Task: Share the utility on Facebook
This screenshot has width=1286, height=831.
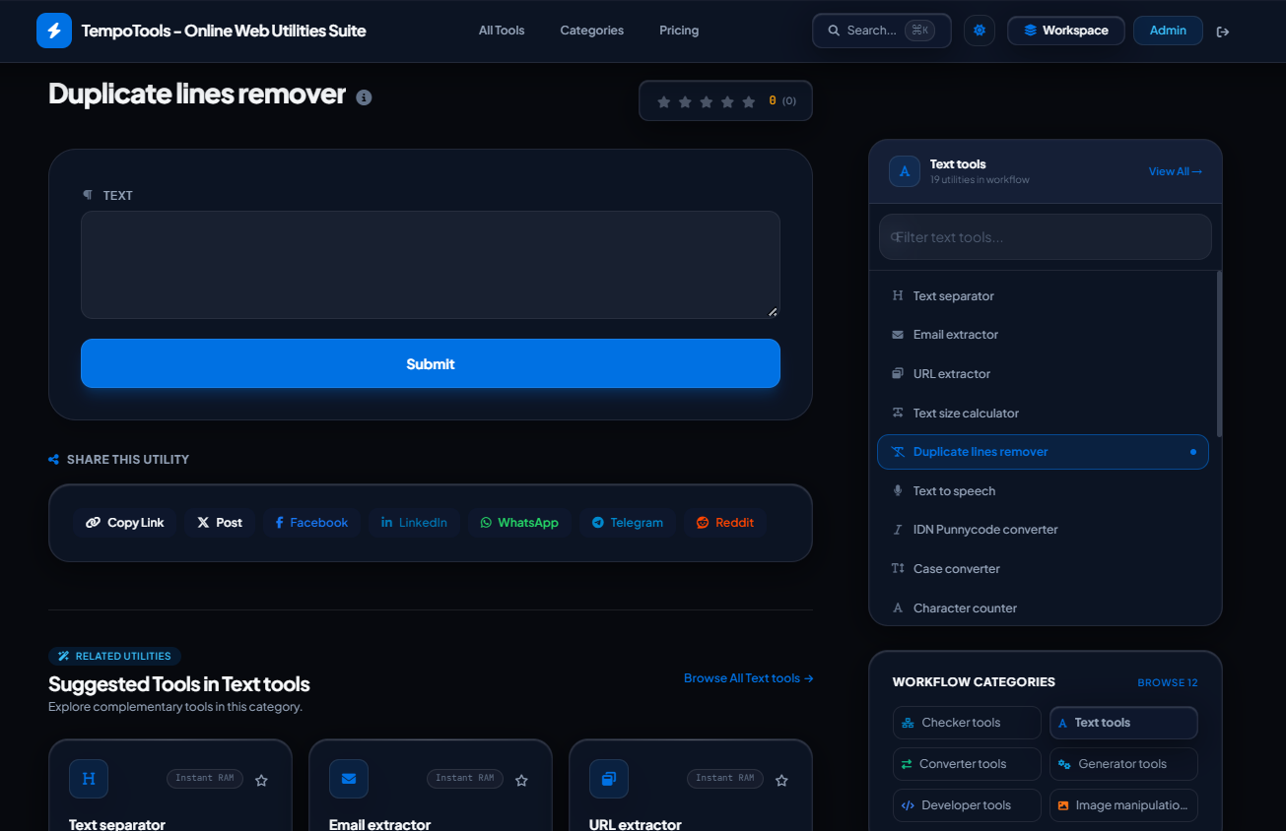Action: point(311,523)
